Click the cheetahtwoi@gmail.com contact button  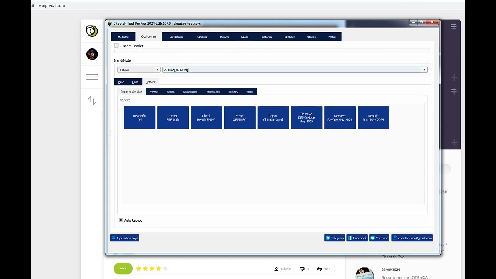(x=412, y=238)
